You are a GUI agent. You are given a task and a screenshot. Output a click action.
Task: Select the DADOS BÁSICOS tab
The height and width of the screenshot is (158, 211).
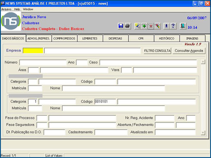[13, 38]
